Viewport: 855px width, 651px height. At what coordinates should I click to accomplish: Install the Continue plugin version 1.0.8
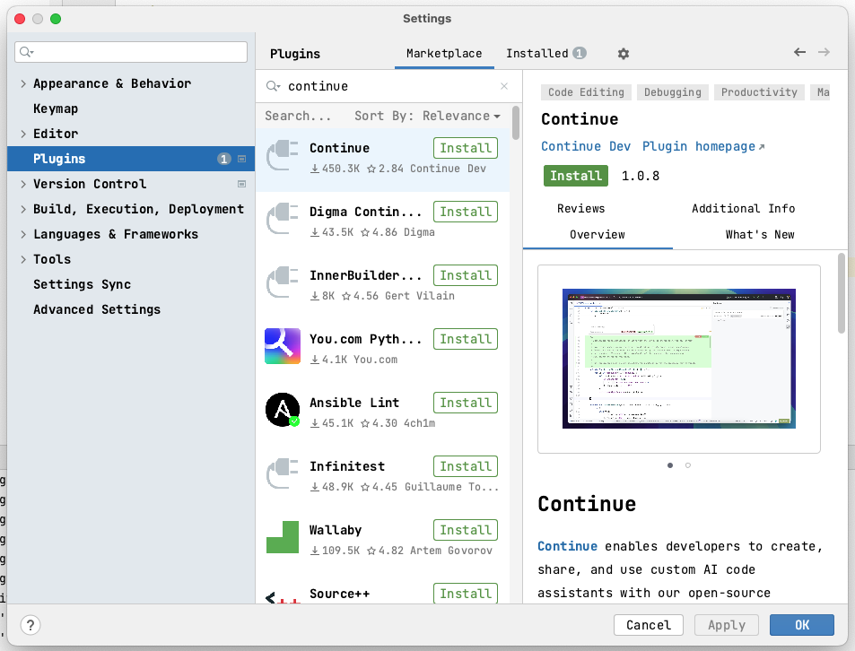pos(575,176)
